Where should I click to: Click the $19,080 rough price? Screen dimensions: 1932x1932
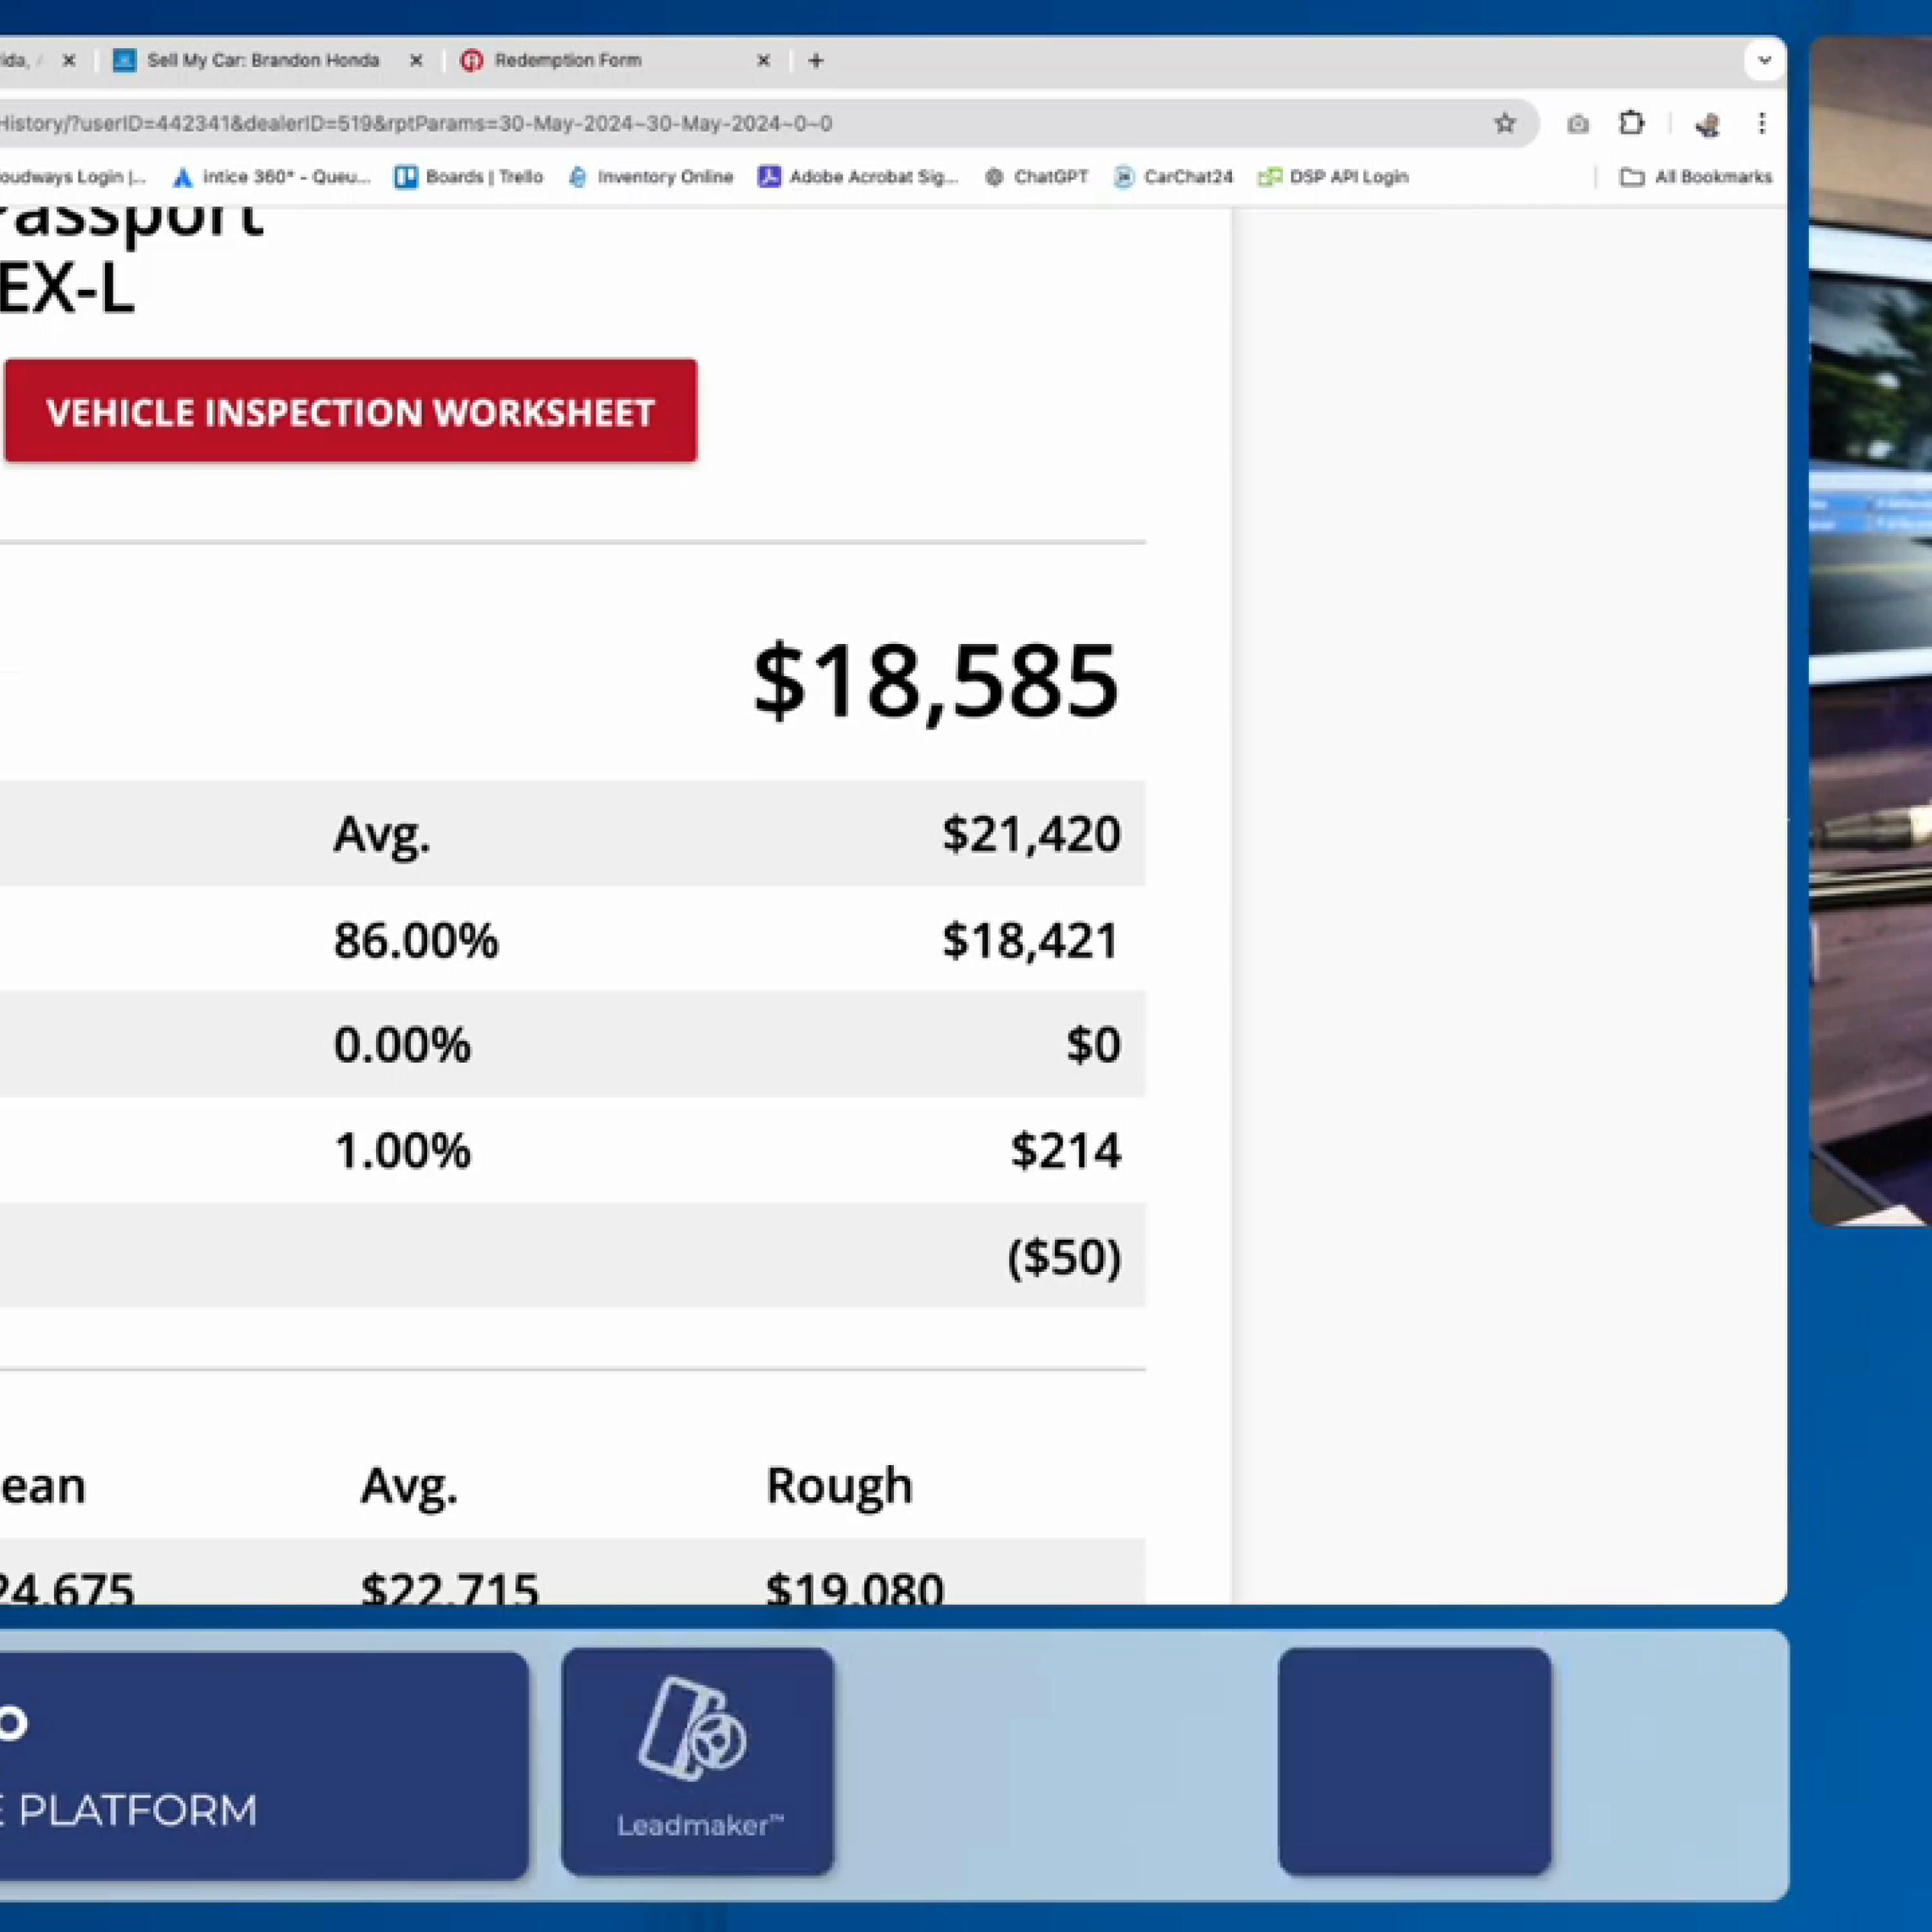(855, 1589)
